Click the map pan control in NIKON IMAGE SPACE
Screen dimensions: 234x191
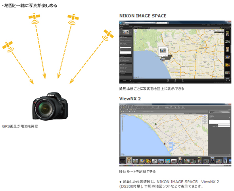pos(135,31)
